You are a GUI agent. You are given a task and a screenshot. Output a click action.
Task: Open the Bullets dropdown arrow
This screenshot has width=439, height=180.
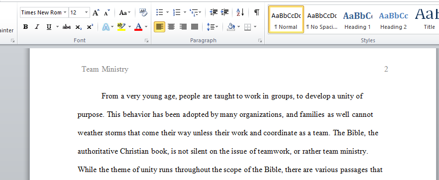[167, 12]
